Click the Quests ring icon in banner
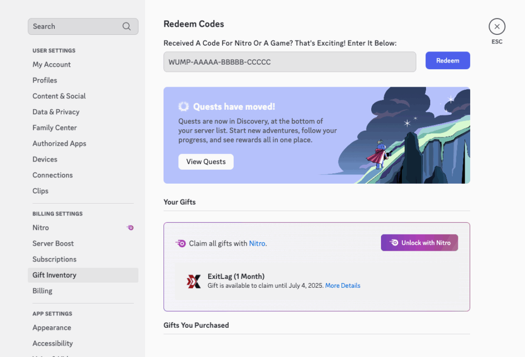The height and width of the screenshot is (357, 525). 184,107
